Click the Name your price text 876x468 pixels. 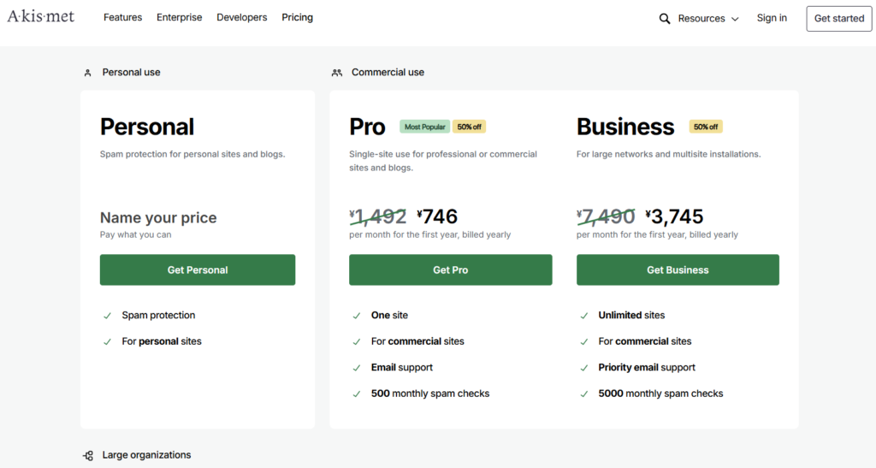click(x=158, y=217)
